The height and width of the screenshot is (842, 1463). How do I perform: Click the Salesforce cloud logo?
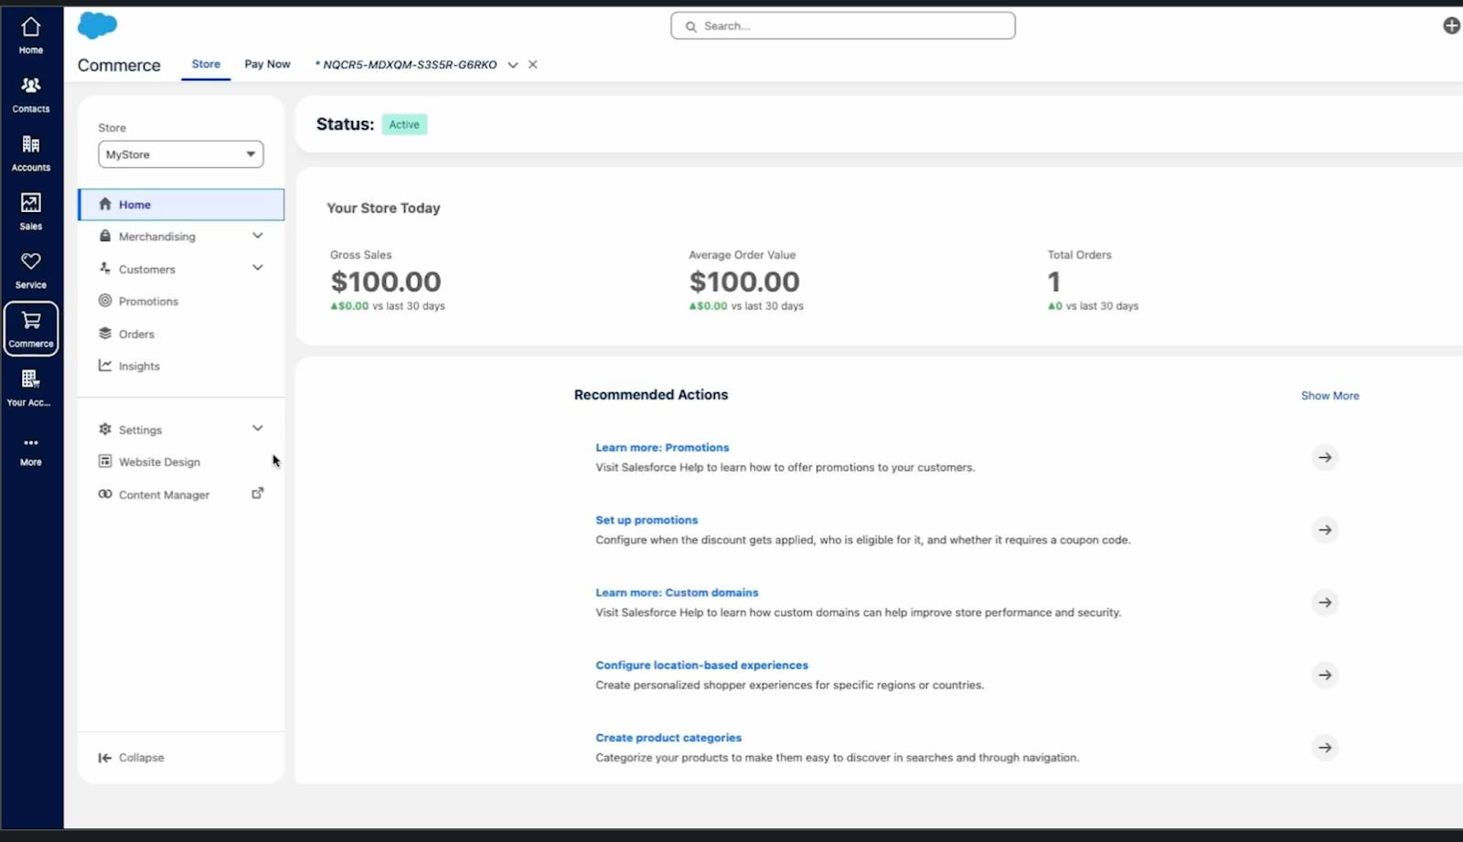pos(97,25)
